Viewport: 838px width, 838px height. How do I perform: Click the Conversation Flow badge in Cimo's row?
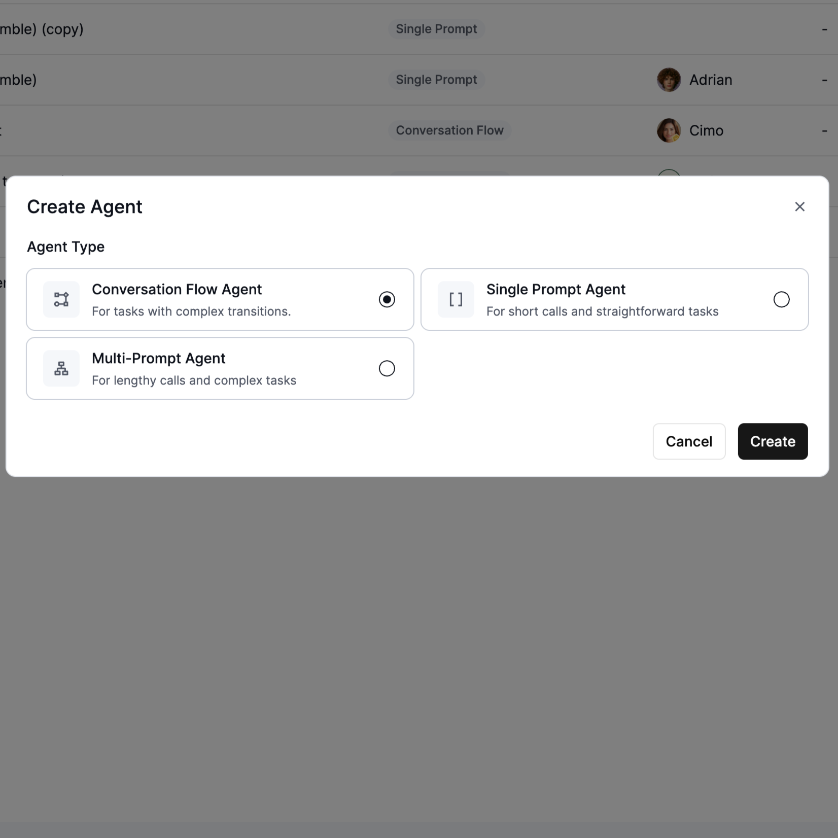(449, 130)
